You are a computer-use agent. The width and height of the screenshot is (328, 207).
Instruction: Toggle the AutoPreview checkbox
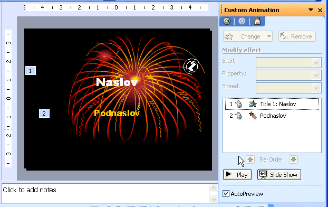[226, 194]
